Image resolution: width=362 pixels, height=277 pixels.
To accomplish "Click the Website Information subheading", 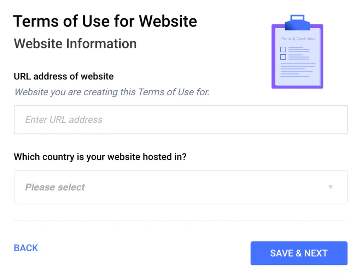I will point(75,44).
